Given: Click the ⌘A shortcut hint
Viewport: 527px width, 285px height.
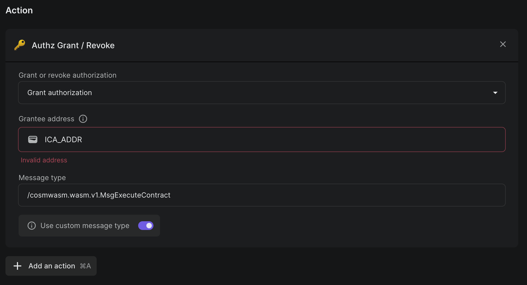Looking at the screenshot, I should pos(85,266).
